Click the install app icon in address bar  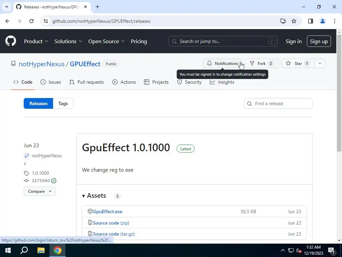click(283, 21)
